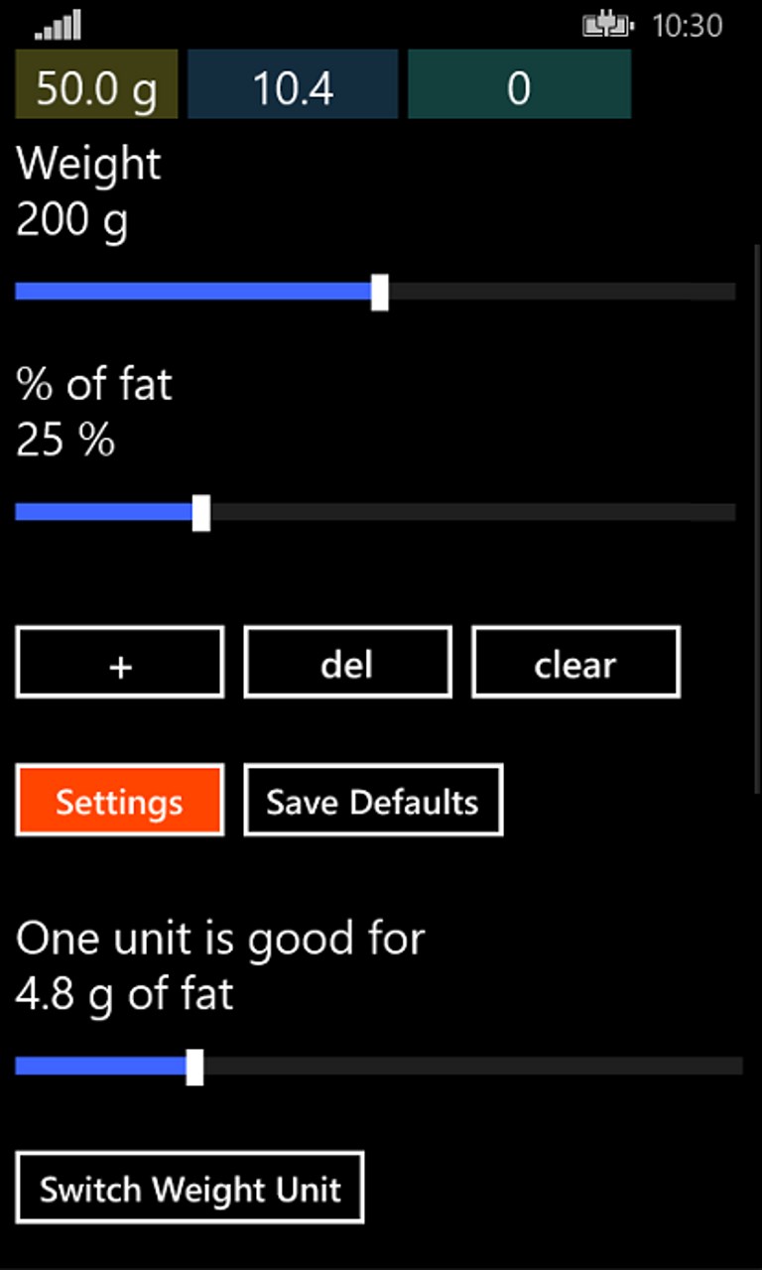Tap the '4.8 g of fat' value text
The image size is (762, 1270).
tap(125, 994)
